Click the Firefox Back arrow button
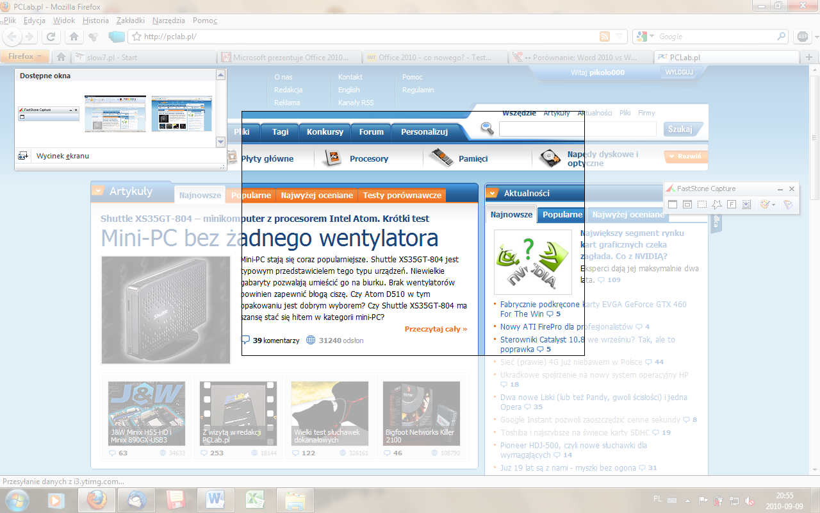Image resolution: width=820 pixels, height=513 pixels. 12,37
